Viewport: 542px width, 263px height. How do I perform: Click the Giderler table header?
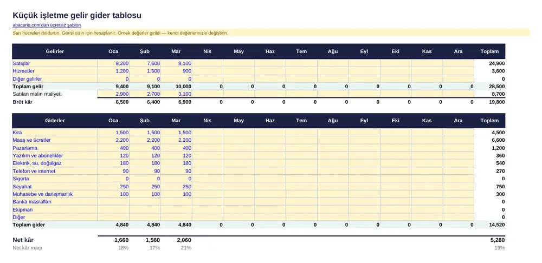point(55,121)
